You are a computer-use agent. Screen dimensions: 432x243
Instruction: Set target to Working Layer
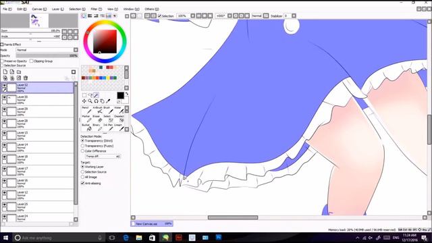(x=82, y=167)
